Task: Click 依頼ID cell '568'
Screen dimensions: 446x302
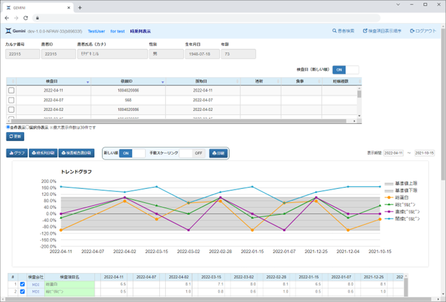Action: click(x=128, y=100)
